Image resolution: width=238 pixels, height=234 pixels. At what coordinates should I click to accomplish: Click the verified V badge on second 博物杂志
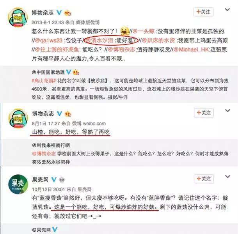[x=59, y=113]
